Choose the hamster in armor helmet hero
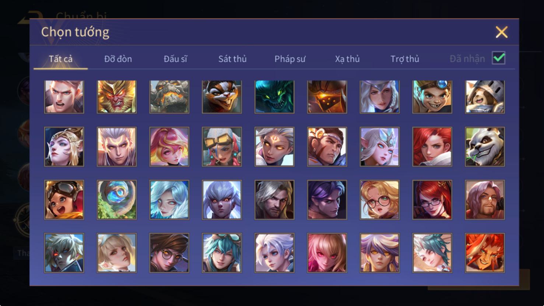544x306 pixels. [485, 96]
